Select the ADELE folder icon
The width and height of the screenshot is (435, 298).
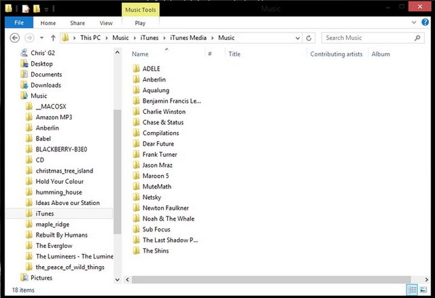(136, 69)
